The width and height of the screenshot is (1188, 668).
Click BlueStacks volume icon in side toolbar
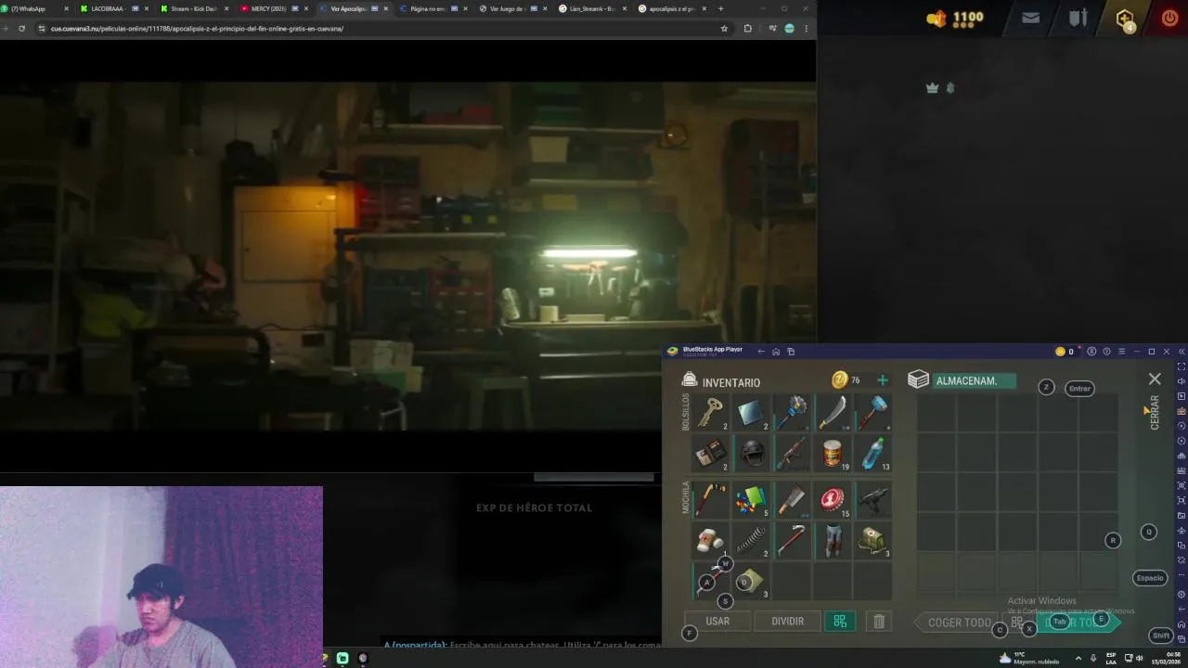pos(1182,381)
